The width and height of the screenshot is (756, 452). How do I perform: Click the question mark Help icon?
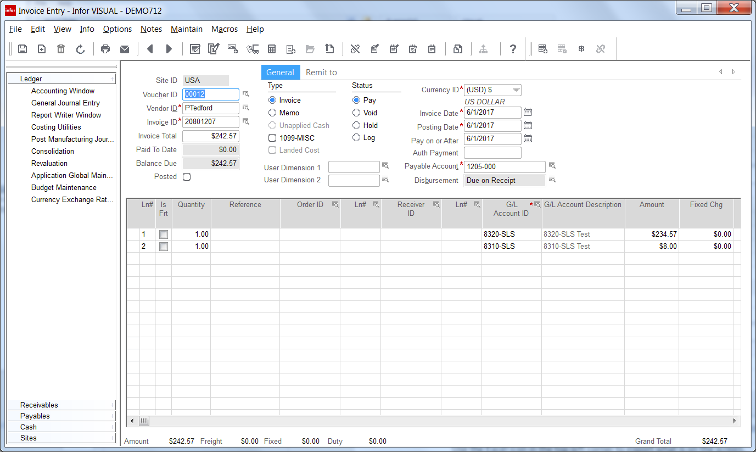pos(513,49)
